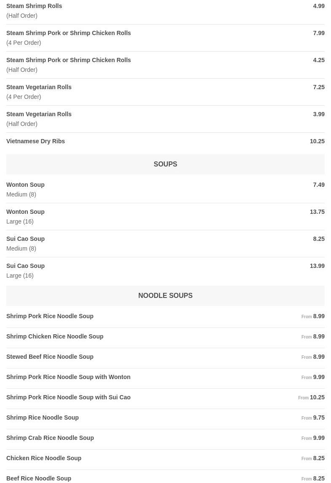The image size is (331, 483).
Task: Open Shrimp Chicken Rice Noodle Soup
Action: pos(55,336)
